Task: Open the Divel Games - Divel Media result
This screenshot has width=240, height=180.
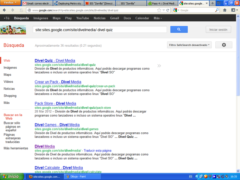Action: pyautogui.click(x=57, y=125)
